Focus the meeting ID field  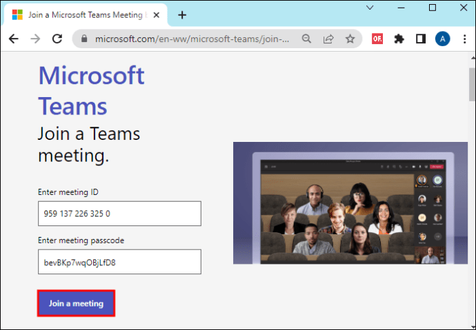[x=119, y=214]
